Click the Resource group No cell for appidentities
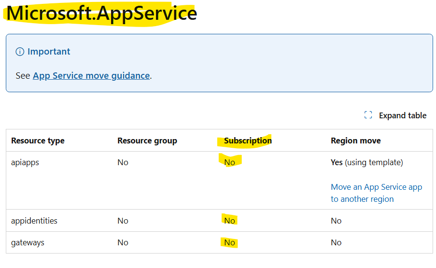Screen dimensions: 436x268 tap(123, 221)
